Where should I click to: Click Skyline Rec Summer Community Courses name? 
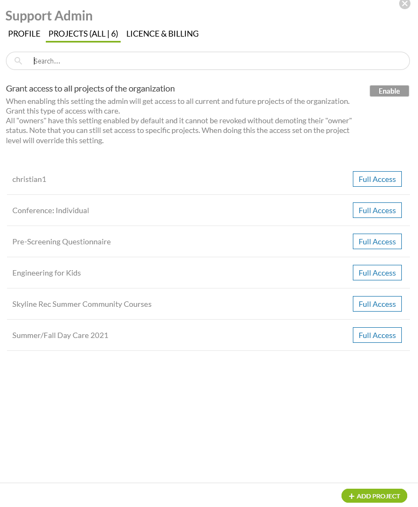coord(82,304)
